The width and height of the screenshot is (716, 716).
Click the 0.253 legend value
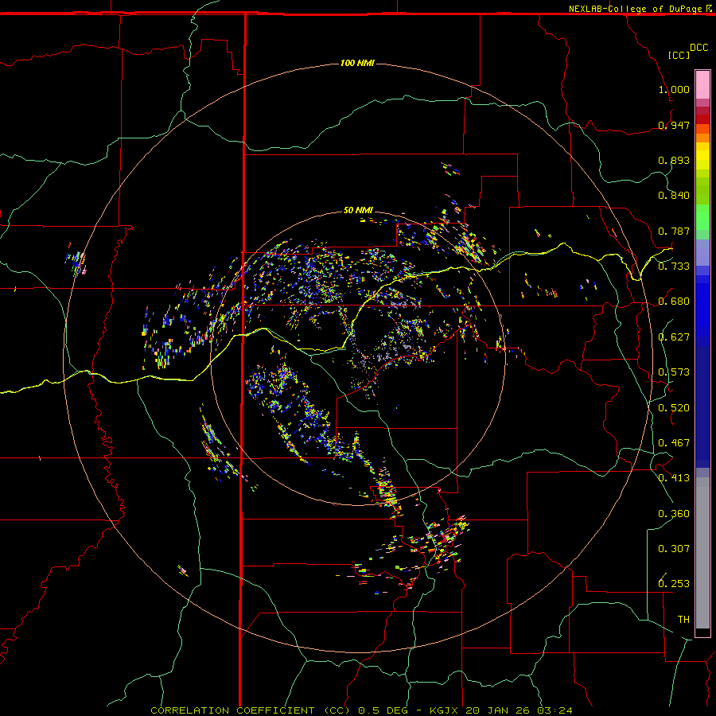[674, 584]
